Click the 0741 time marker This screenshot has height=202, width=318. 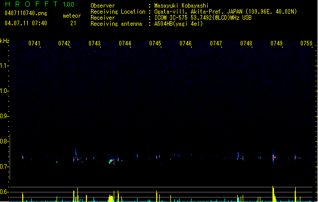(x=34, y=43)
